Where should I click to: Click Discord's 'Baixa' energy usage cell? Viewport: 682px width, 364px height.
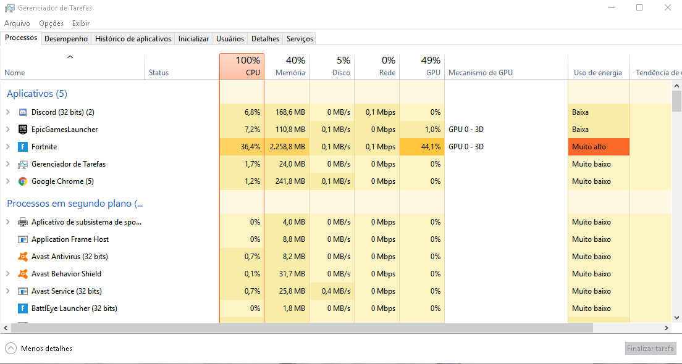[599, 112]
